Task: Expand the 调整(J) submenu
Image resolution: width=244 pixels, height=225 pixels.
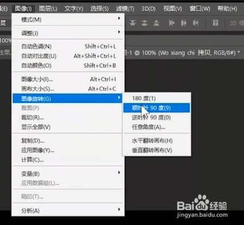Action: pos(68,33)
